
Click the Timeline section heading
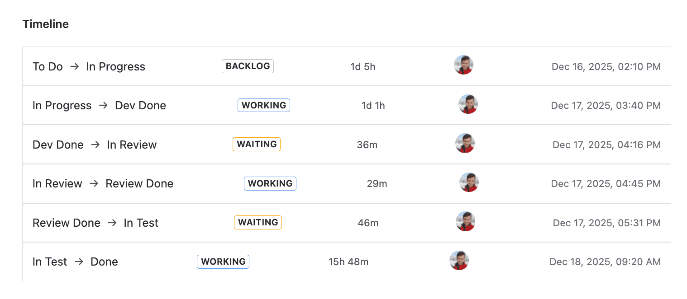coord(46,24)
